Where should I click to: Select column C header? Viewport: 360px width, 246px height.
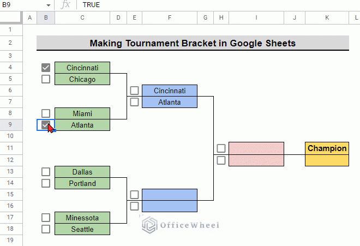point(82,17)
